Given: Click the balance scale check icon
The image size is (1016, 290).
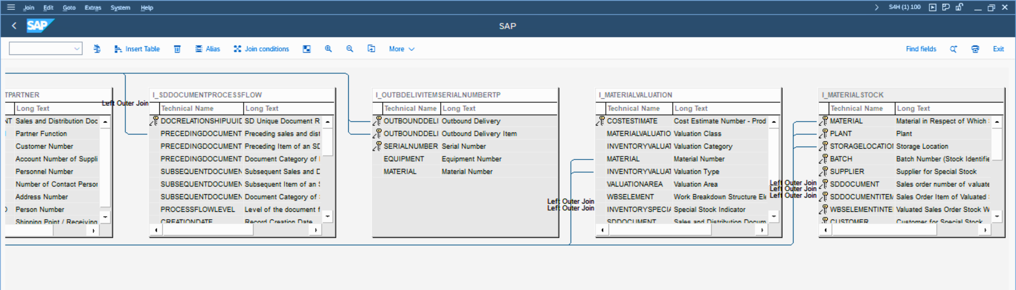Looking at the screenshot, I should (x=97, y=49).
